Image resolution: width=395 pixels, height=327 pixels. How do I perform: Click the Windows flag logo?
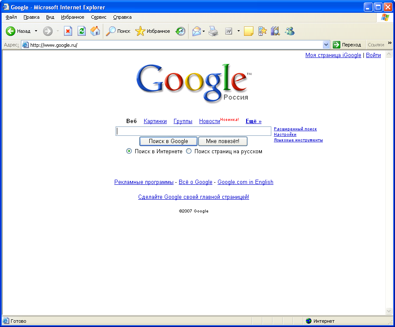point(385,17)
